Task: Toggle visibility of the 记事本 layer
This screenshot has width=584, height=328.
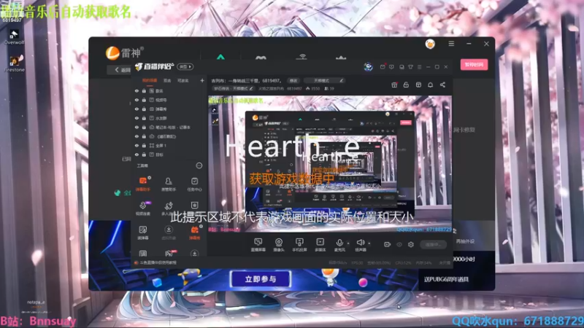Action: click(137, 127)
